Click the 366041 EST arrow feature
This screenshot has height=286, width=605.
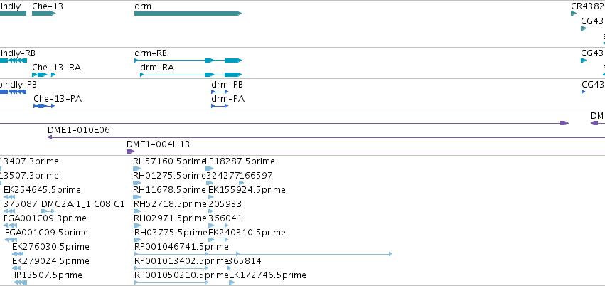pyautogui.click(x=218, y=226)
